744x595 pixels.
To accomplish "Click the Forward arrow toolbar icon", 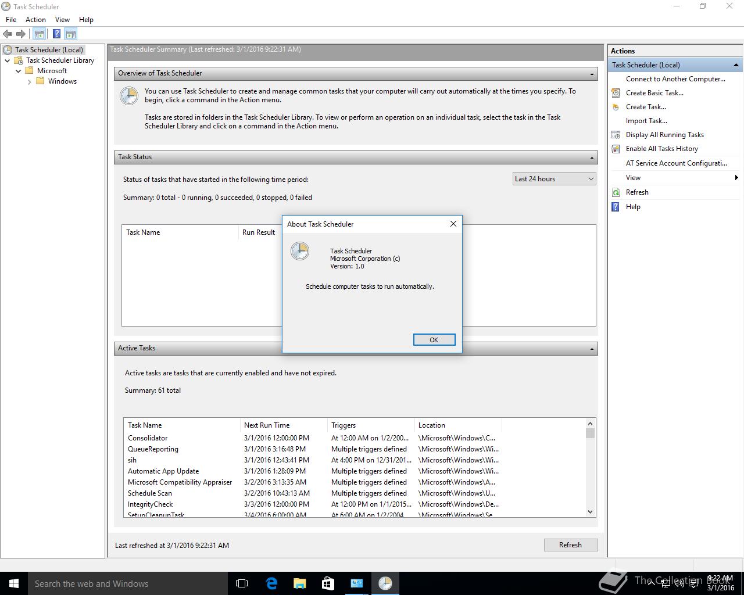I will [x=21, y=34].
